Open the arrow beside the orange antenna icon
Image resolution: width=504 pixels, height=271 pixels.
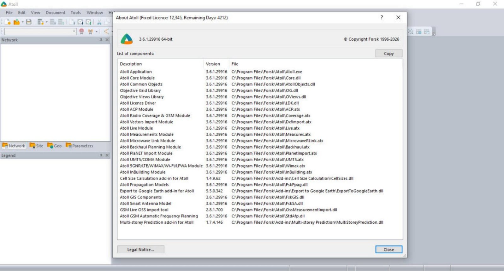(x=96, y=31)
